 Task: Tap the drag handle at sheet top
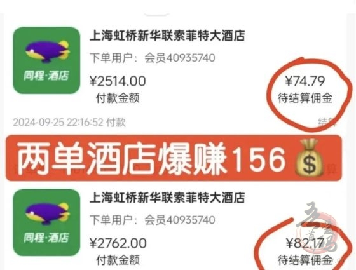156,15
